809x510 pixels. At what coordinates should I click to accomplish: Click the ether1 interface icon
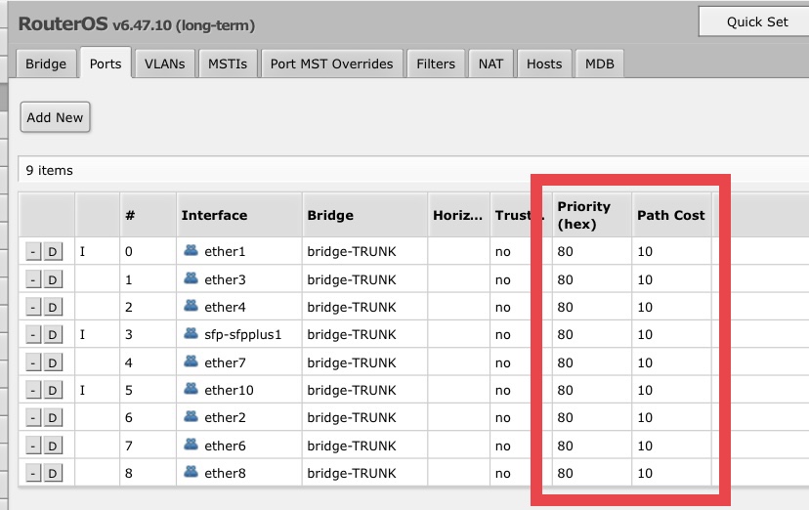point(191,251)
